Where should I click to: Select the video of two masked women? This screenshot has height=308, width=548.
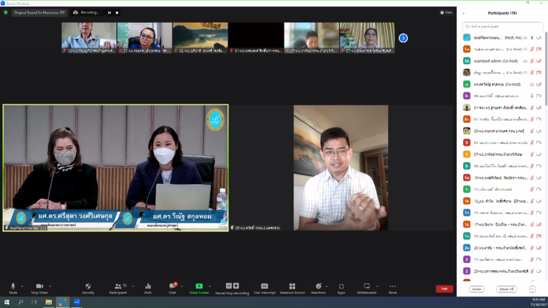[x=116, y=168]
